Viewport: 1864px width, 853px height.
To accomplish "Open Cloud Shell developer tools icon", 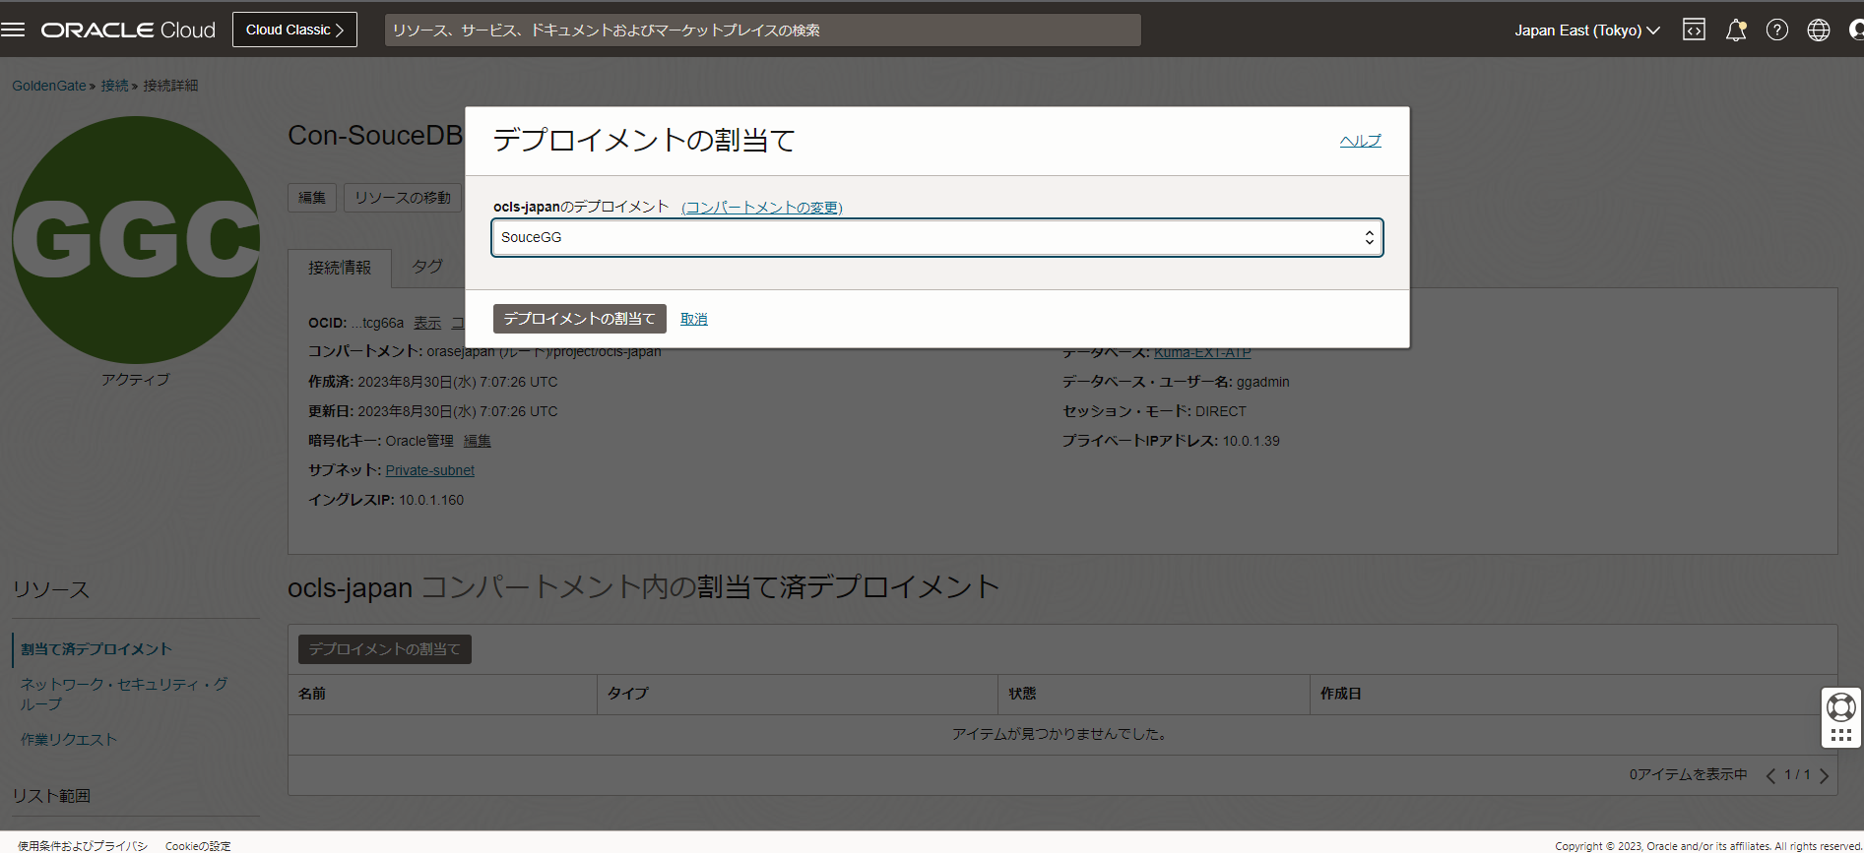I will [x=1694, y=30].
